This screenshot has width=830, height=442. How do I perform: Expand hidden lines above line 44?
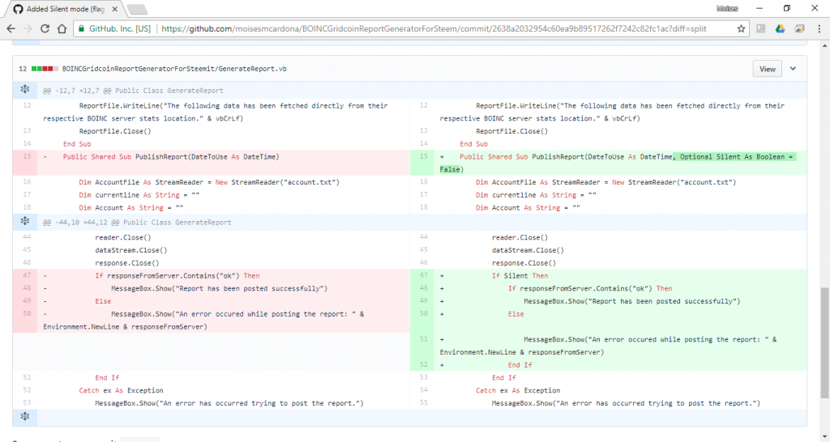click(x=25, y=222)
